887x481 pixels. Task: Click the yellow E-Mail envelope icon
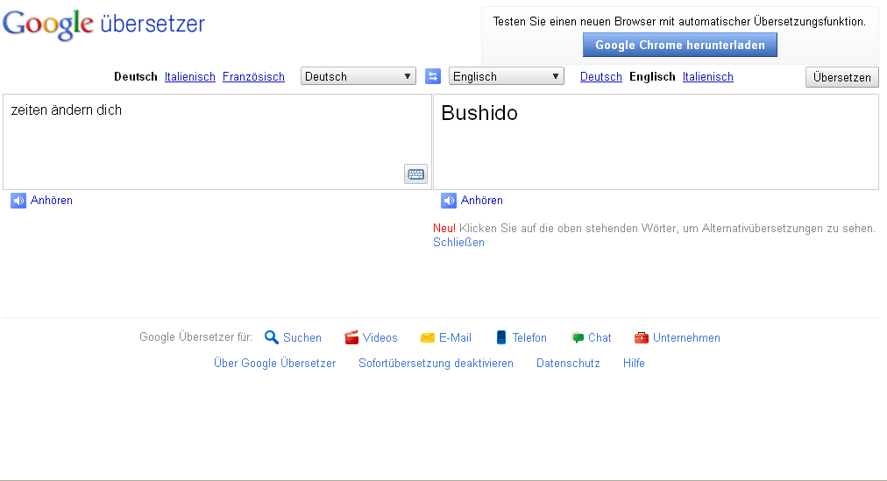click(428, 337)
